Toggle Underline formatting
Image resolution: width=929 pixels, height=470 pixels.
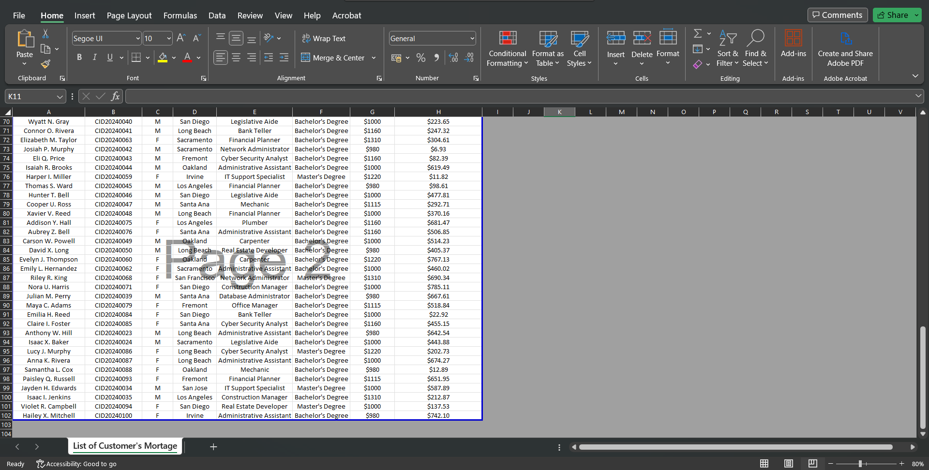(110, 58)
